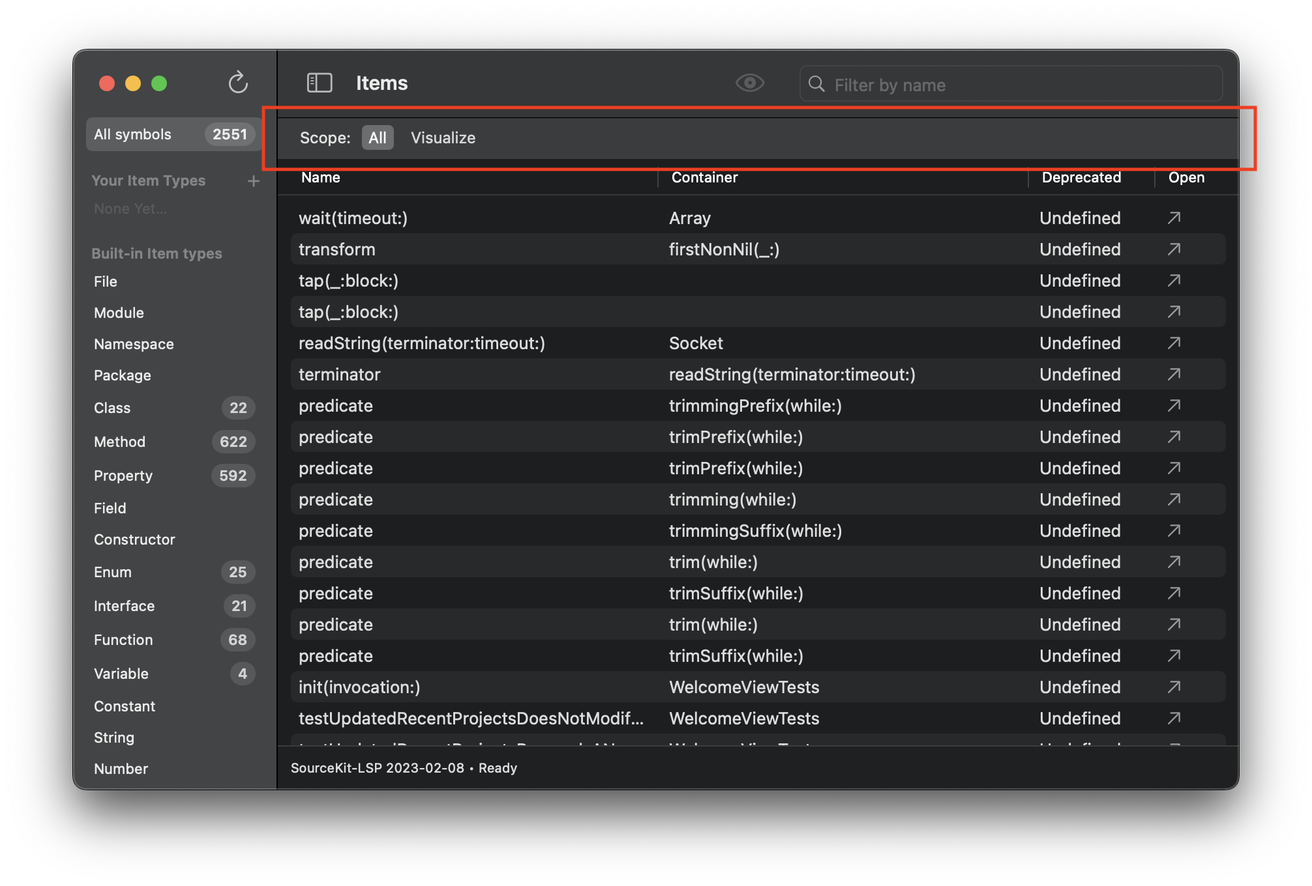Viewport: 1312px width, 886px height.
Task: Select the Enum built-in item type
Action: pos(112,571)
